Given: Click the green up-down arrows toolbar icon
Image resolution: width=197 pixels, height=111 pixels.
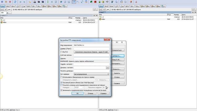Looking at the screenshot, I should coord(48,2).
